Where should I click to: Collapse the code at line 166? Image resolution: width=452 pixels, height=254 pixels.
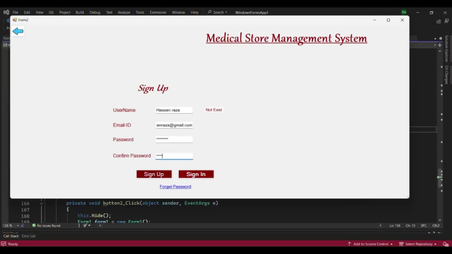[x=41, y=203]
